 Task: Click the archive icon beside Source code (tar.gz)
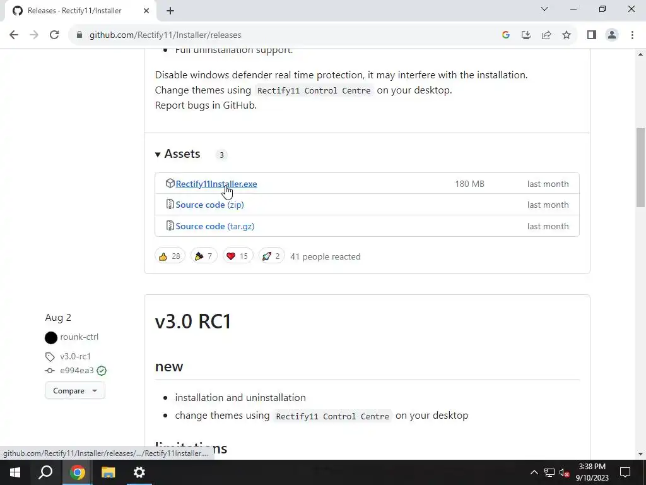coord(170,225)
